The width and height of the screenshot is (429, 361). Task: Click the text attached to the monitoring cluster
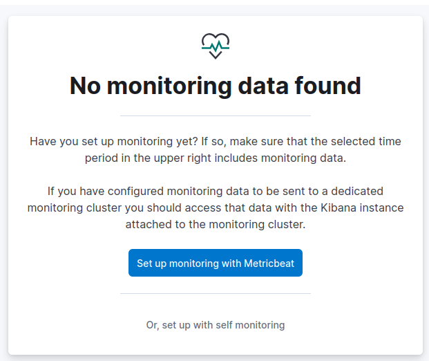point(216,225)
